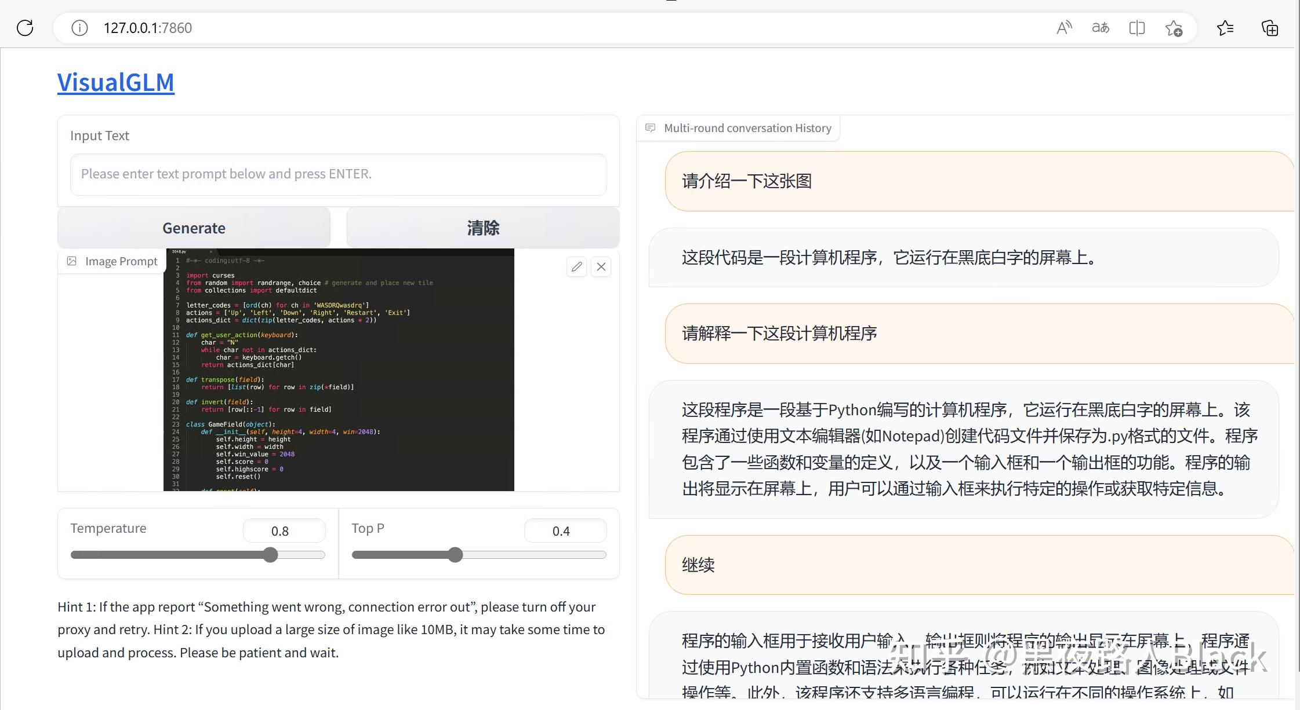The image size is (1300, 710).
Task: Click the browser refresh icon
Action: (x=25, y=28)
